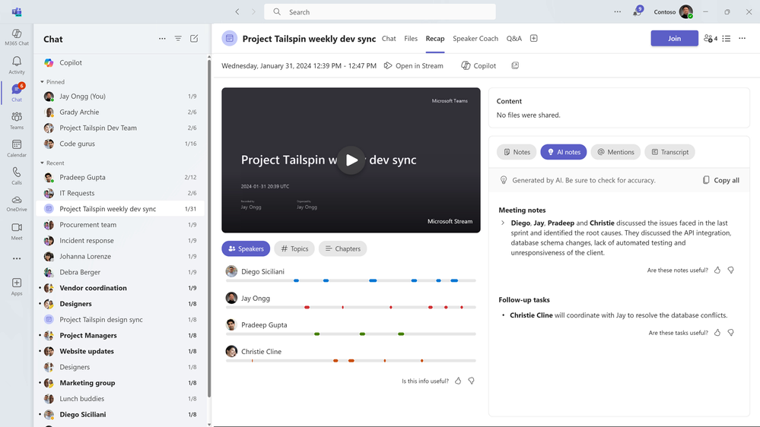Open the Chat tab

[x=389, y=38]
